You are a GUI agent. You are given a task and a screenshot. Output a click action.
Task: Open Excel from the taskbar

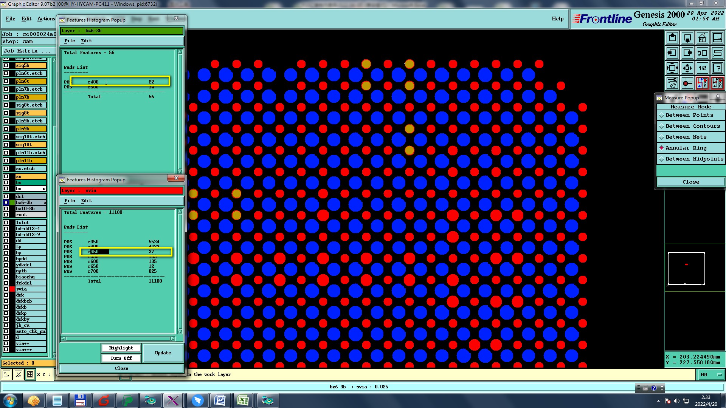point(243,400)
